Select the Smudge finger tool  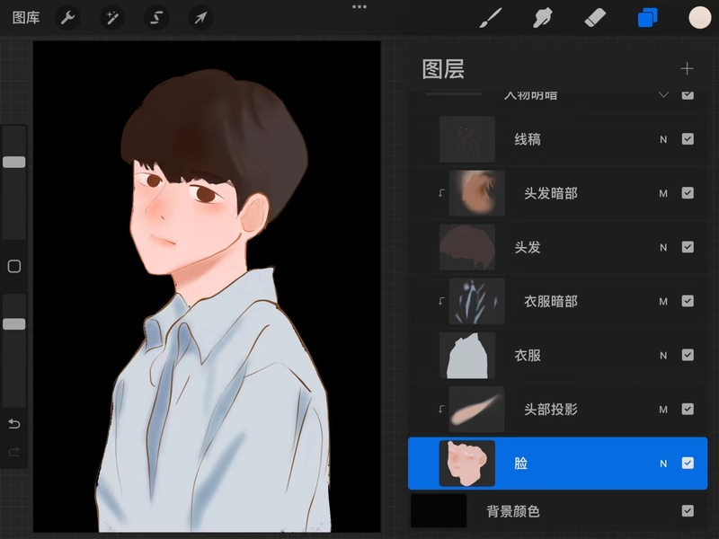pos(543,18)
